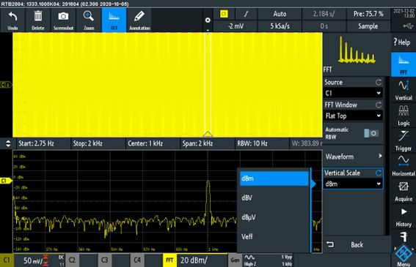This screenshot has height=267, width=416.
Task: Select dBm in the scale list
Action: pos(274,178)
